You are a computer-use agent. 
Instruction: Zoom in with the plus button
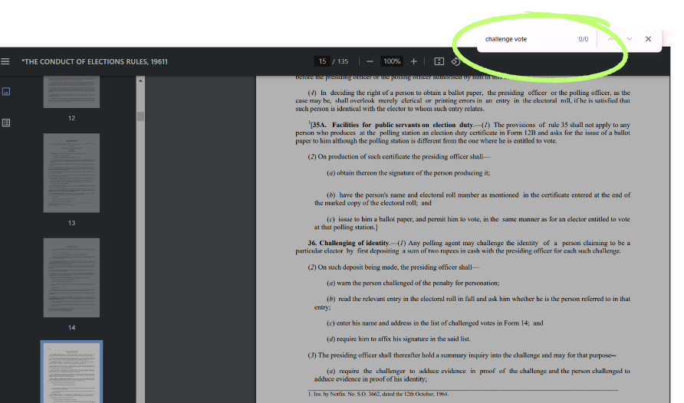pos(414,61)
